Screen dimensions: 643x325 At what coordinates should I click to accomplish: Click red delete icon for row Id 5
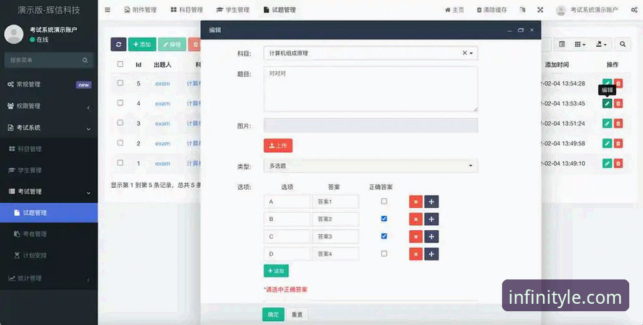(x=619, y=84)
